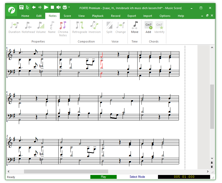Apply the Inversion composition tool
Screen dimensions: 222x183
(94, 27)
